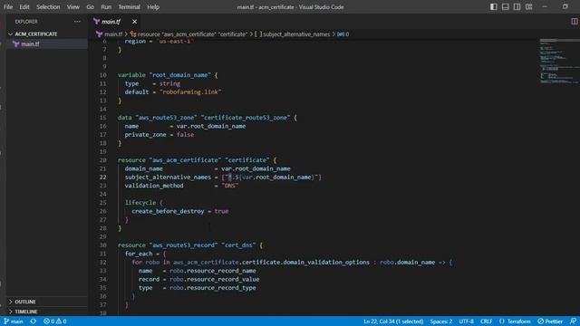
Task: Click main.tf breadcrumb item
Action: [113, 34]
